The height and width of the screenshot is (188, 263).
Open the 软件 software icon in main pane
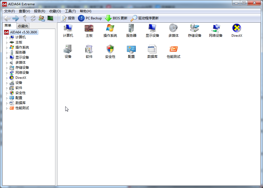coord(89,52)
